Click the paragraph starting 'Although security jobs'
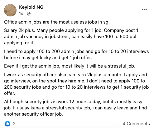 [75, 108]
